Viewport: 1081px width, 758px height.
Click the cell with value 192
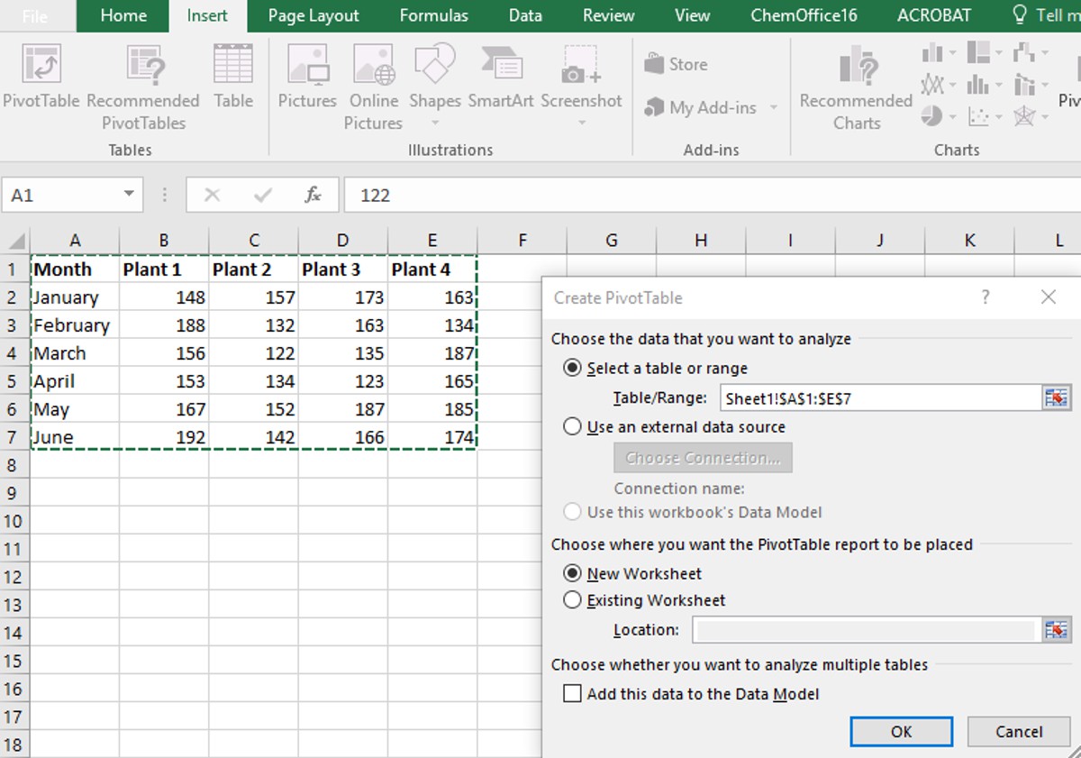point(164,437)
